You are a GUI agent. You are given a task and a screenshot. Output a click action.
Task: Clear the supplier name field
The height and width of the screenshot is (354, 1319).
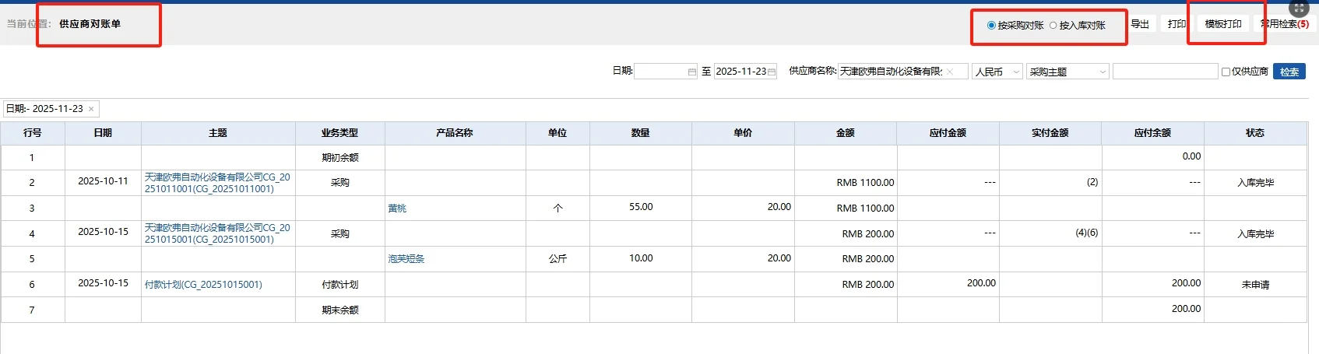tap(950, 72)
